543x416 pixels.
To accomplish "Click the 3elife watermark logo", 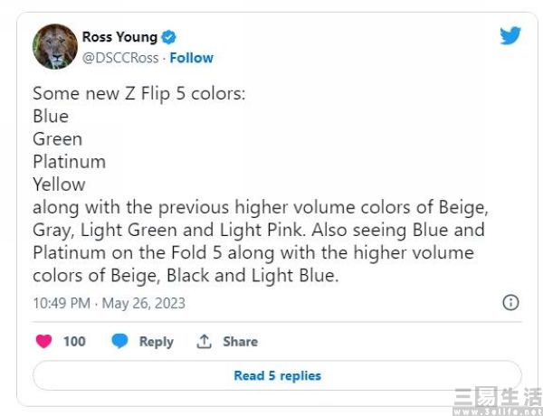I will [x=498, y=402].
